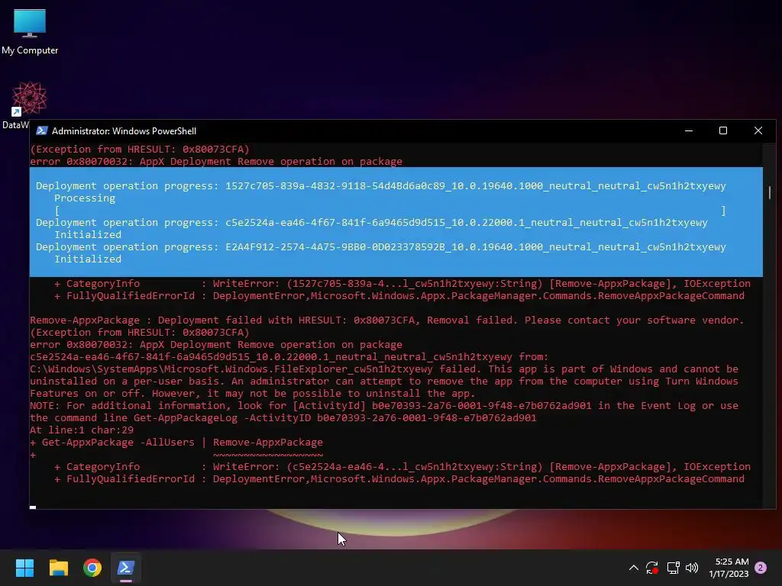Click the CategoryInfo line mentioning 1527c705-839a-4
The width and height of the screenshot is (782, 586).
(402, 284)
